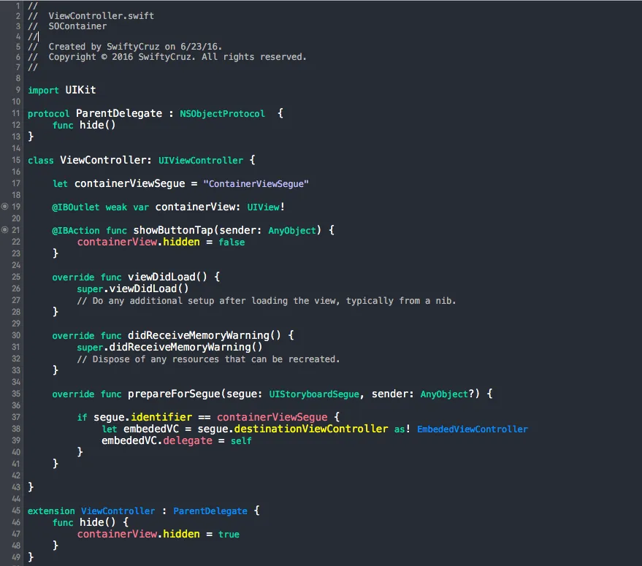Click the 'false' literal
Screen dimensions: 642x566
tap(232, 242)
